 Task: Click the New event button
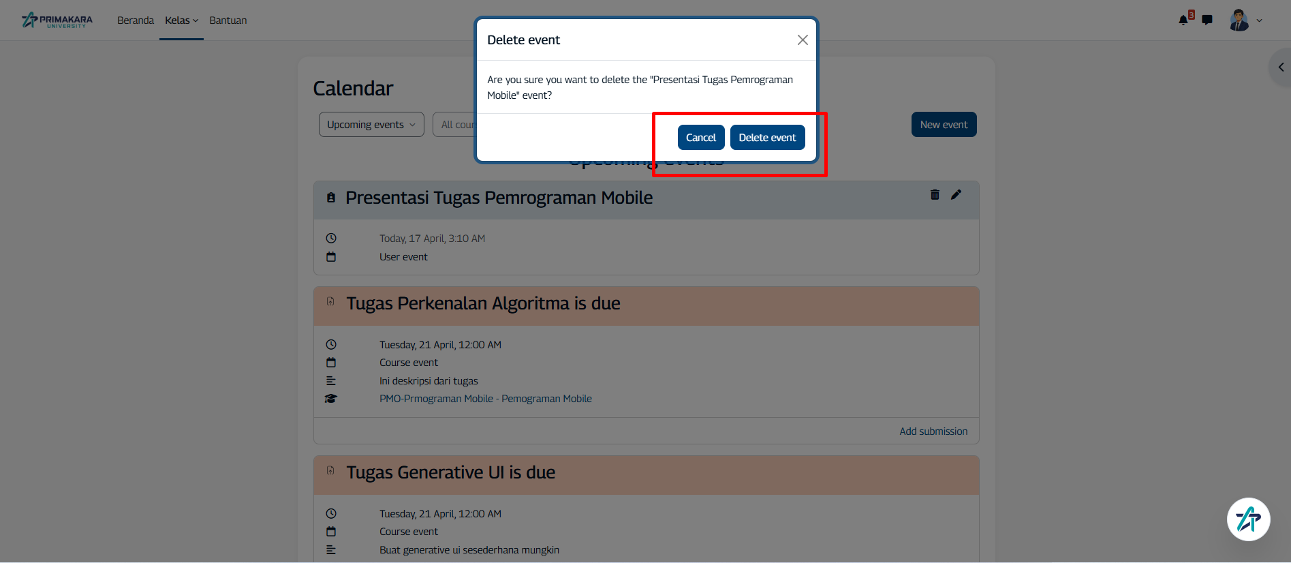click(x=944, y=125)
